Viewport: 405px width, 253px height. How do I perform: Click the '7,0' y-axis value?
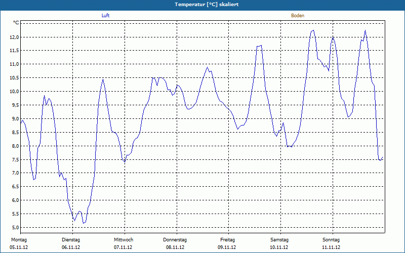(15, 173)
